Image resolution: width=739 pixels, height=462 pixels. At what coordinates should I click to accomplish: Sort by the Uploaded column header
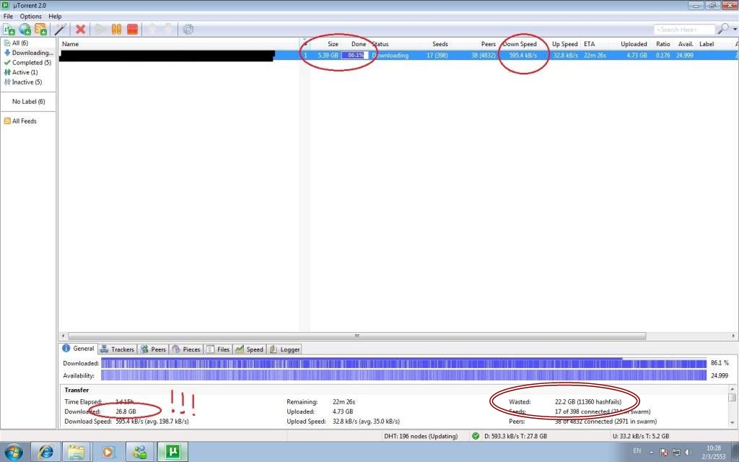pos(634,44)
